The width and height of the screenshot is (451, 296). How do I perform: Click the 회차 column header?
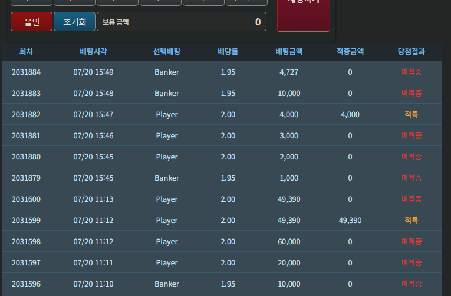tap(26, 51)
